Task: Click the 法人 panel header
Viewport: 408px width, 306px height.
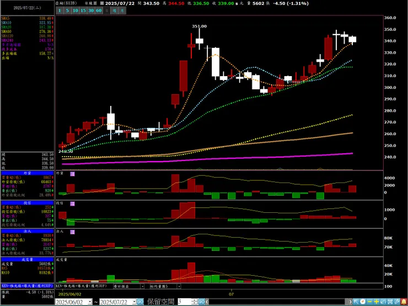Action: [x=28, y=231]
